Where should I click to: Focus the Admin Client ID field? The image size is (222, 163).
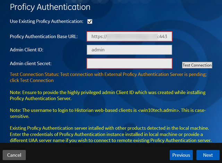(x=129, y=50)
